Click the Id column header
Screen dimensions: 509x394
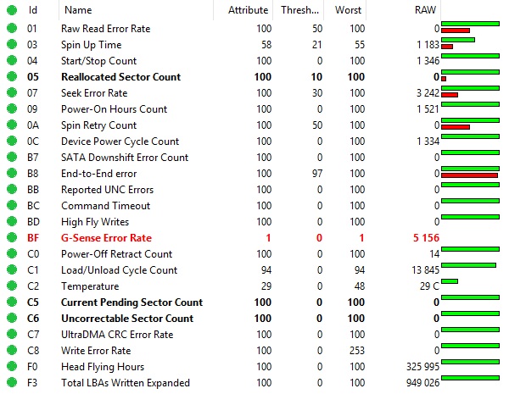[33, 10]
